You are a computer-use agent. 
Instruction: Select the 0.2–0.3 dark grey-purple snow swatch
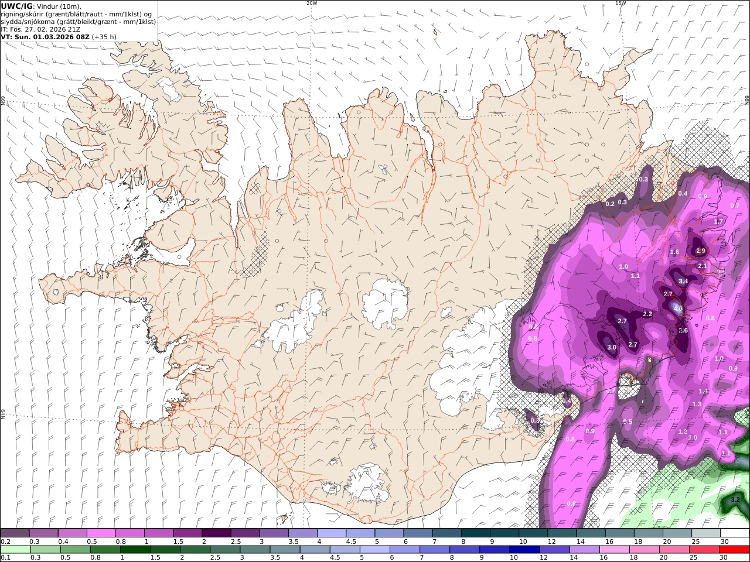(x=15, y=533)
